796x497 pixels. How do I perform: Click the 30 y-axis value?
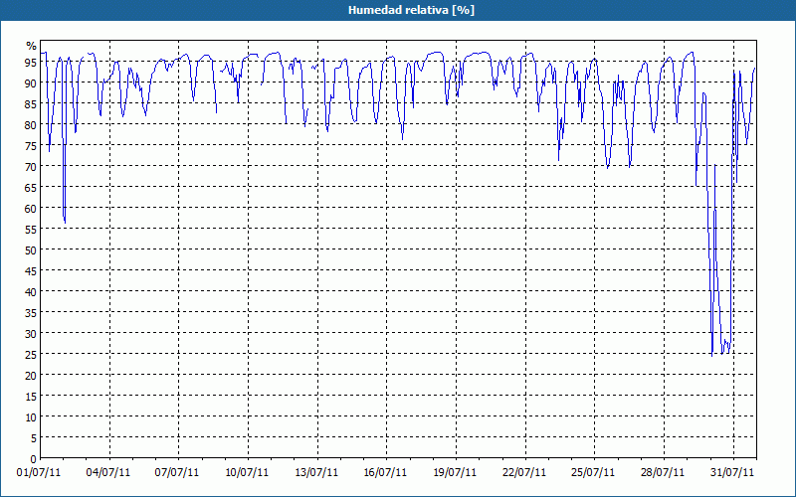point(31,334)
